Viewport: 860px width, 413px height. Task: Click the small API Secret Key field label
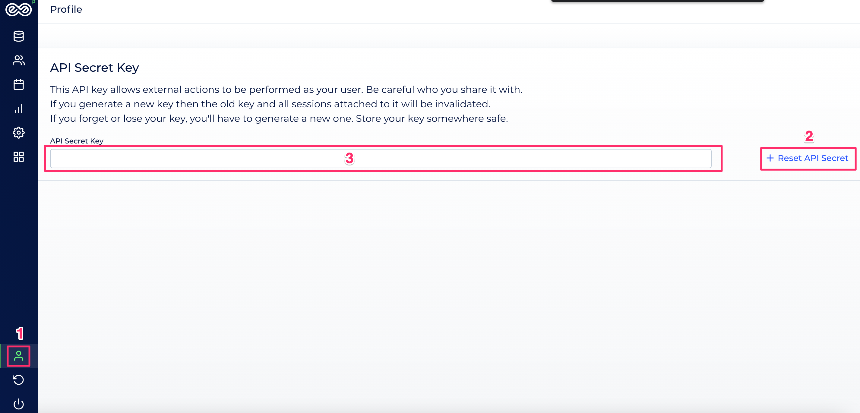(77, 141)
